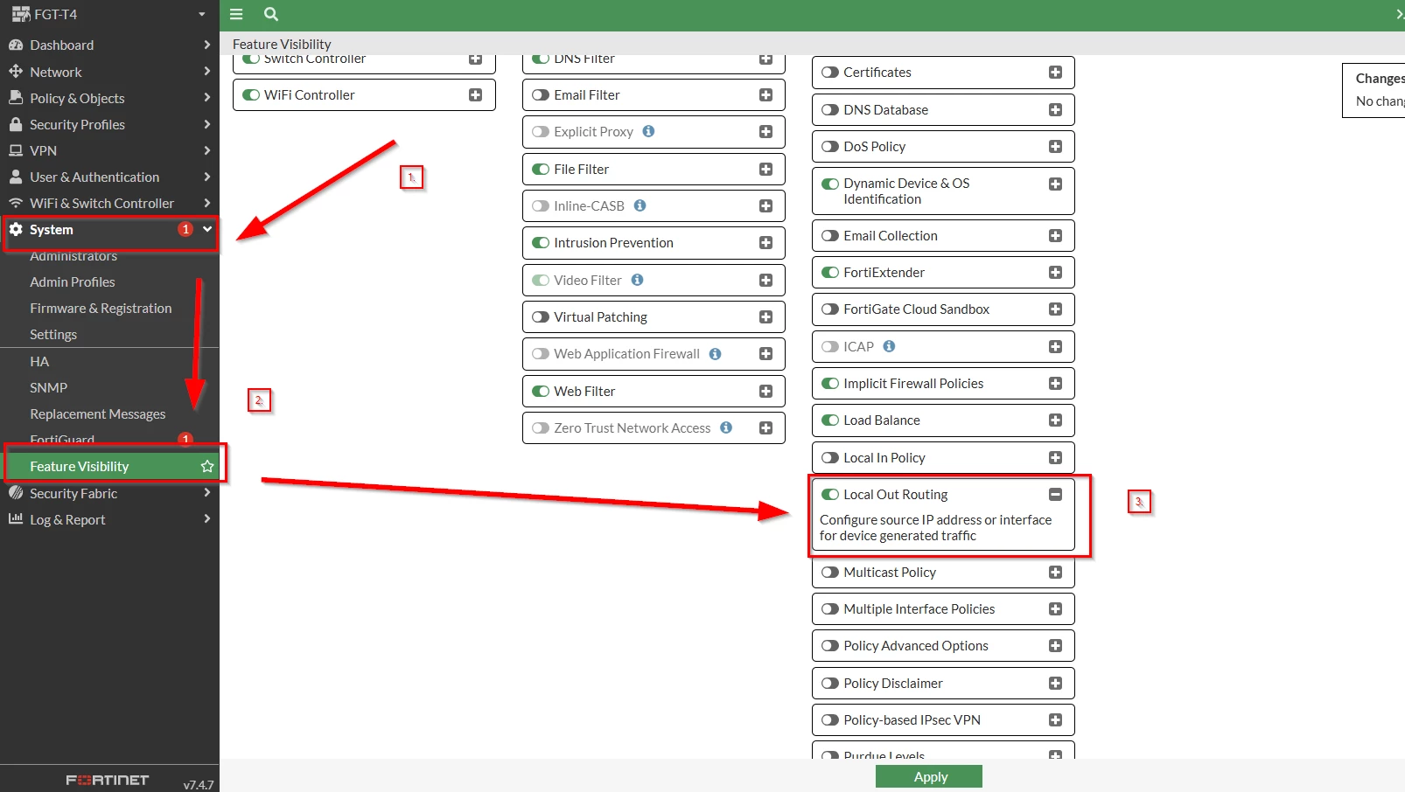This screenshot has height=792, width=1405.
Task: Click the hamburger menu icon in top bar
Action: click(x=236, y=14)
